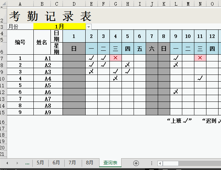This screenshot has width=221, height=170.
Task: Select column D header
Action: coord(74,4)
